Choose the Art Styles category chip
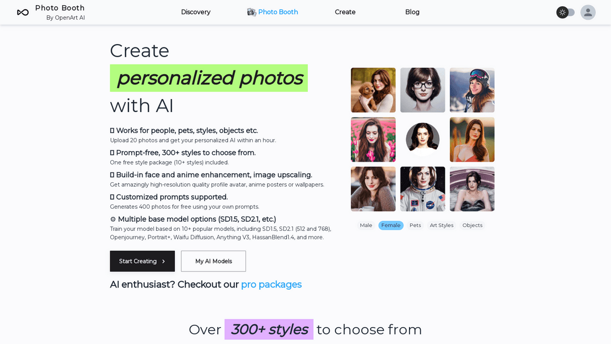 (x=441, y=225)
